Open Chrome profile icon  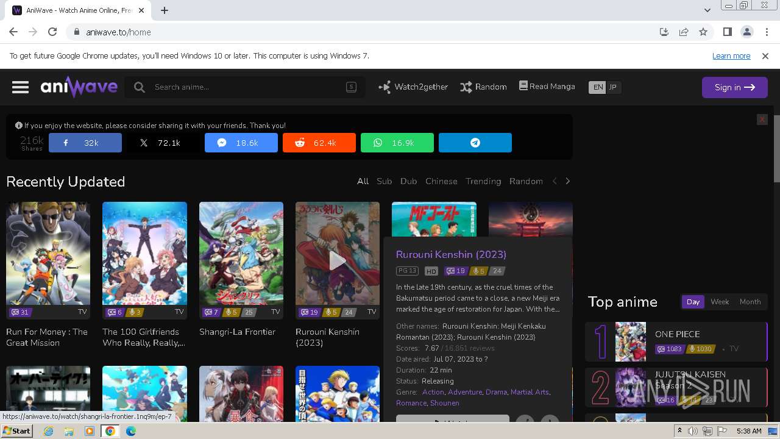747,32
